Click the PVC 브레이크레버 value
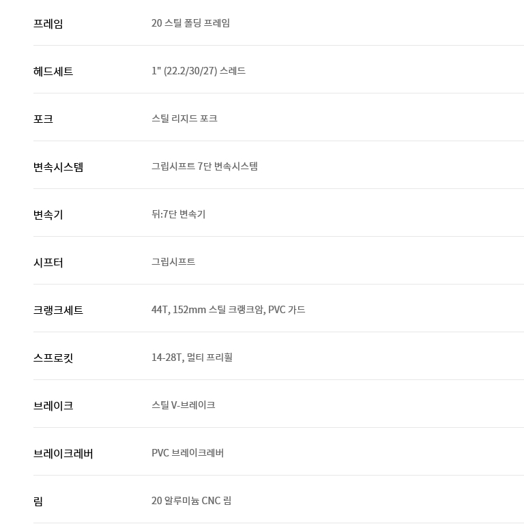The image size is (524, 524). (x=188, y=453)
